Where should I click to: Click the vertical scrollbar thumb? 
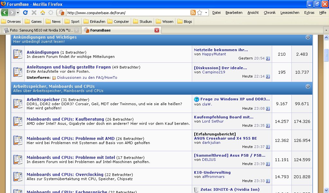(x=326, y=55)
